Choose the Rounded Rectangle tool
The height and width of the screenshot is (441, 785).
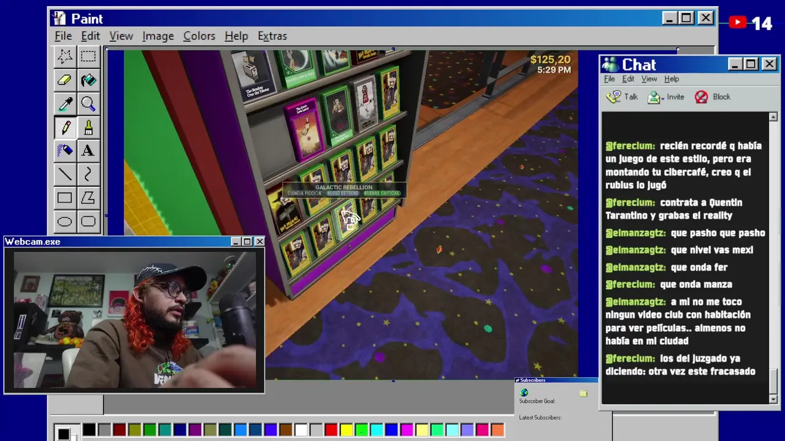click(88, 221)
